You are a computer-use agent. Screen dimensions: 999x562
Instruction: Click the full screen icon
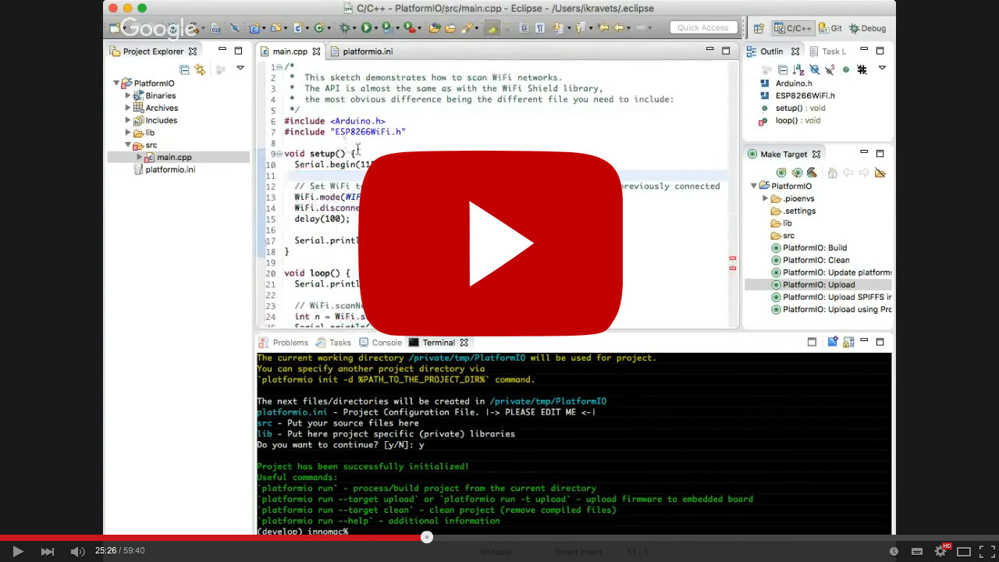[x=987, y=551]
